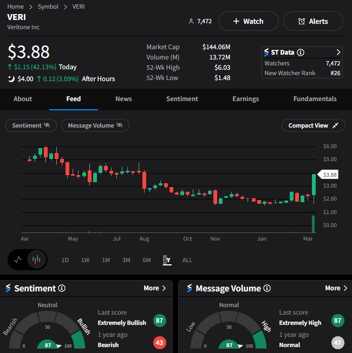Click the watchers person icon

point(191,21)
